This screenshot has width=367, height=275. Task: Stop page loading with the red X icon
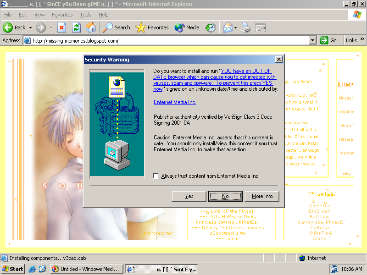coord(61,27)
